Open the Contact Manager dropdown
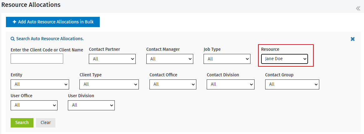364x134 pixels. coord(170,59)
